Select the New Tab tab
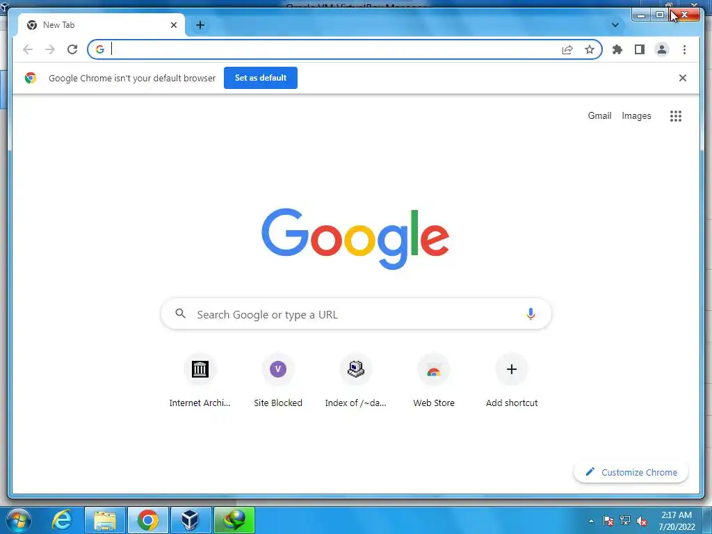This screenshot has width=712, height=534. (102, 25)
